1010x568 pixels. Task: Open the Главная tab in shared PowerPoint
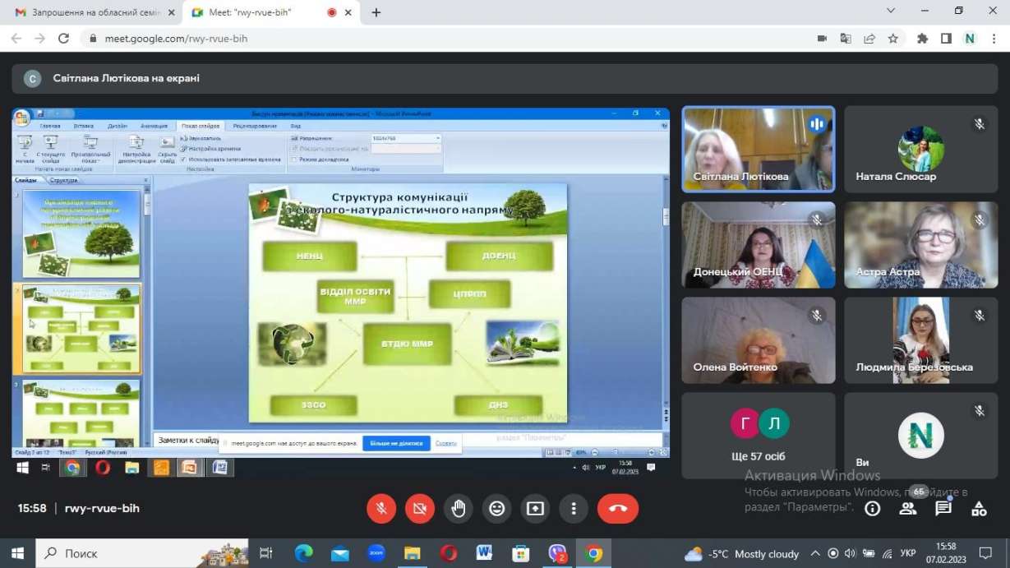coord(50,126)
